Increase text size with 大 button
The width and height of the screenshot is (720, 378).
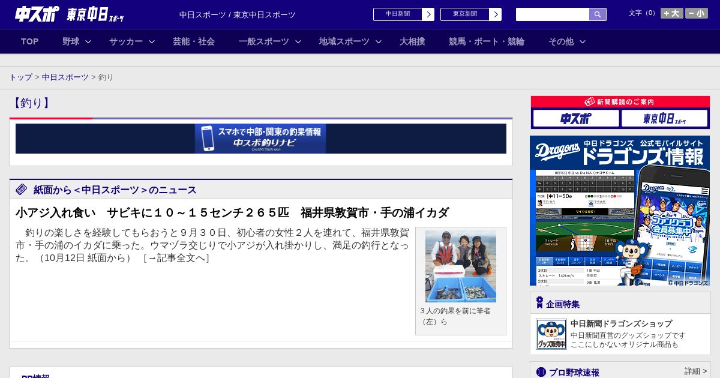click(671, 13)
